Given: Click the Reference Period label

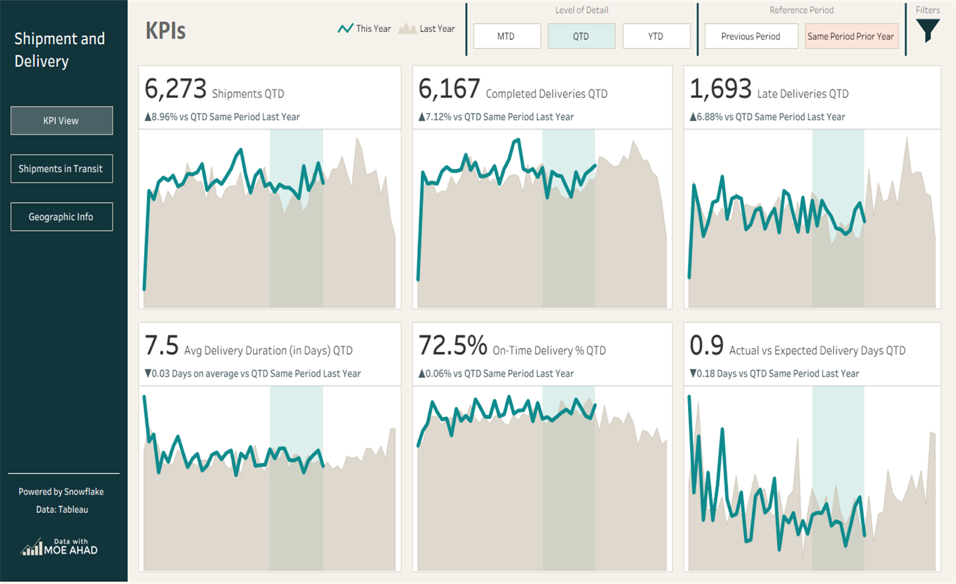Looking at the screenshot, I should coord(801,10).
